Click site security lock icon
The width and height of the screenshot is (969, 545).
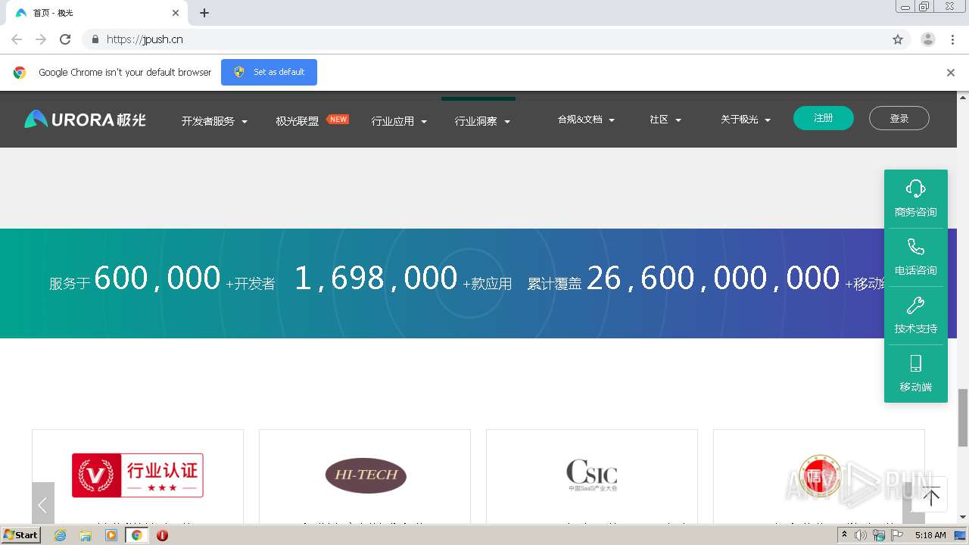click(x=95, y=39)
